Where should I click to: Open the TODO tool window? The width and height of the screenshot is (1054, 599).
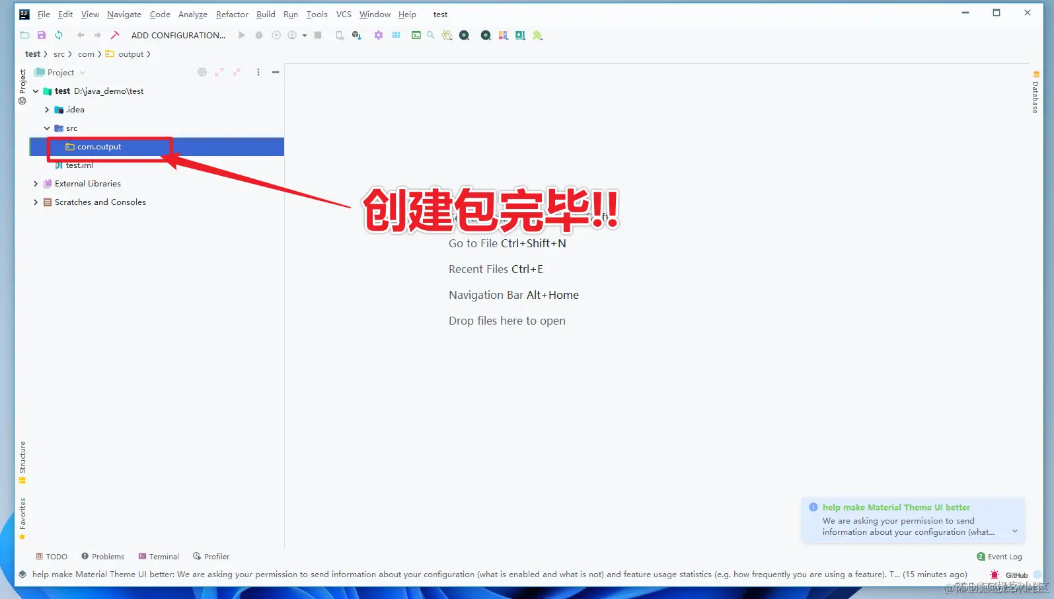pyautogui.click(x=52, y=557)
